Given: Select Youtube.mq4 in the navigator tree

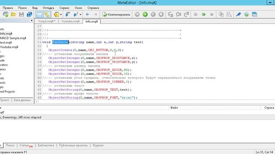Looking at the screenshot, I should click(9, 47).
